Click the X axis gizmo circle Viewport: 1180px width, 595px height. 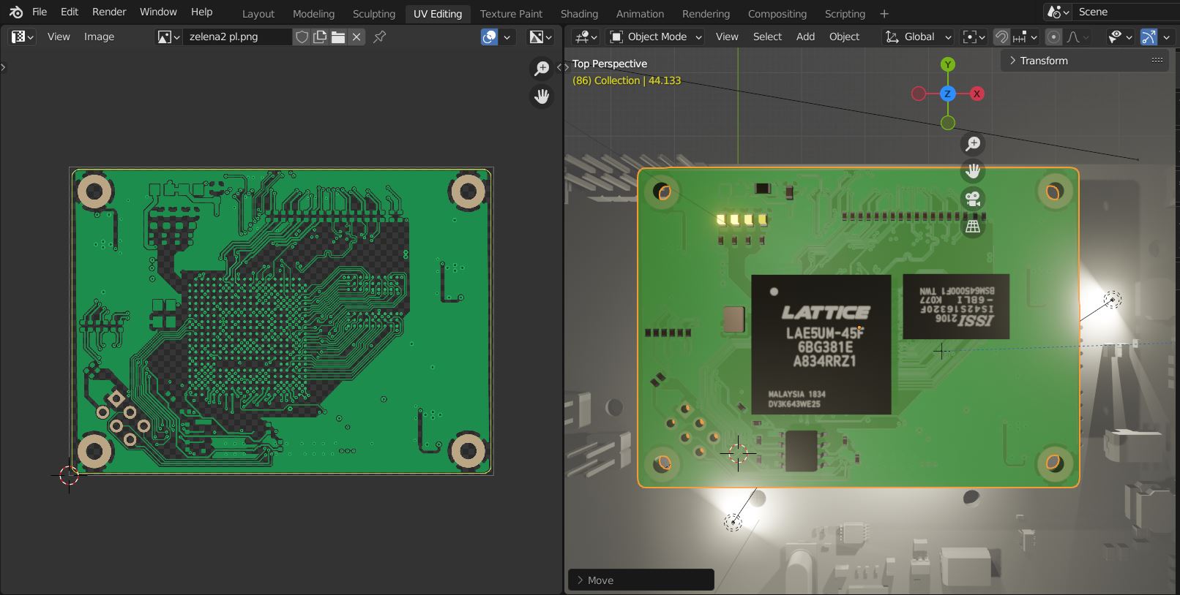click(977, 94)
